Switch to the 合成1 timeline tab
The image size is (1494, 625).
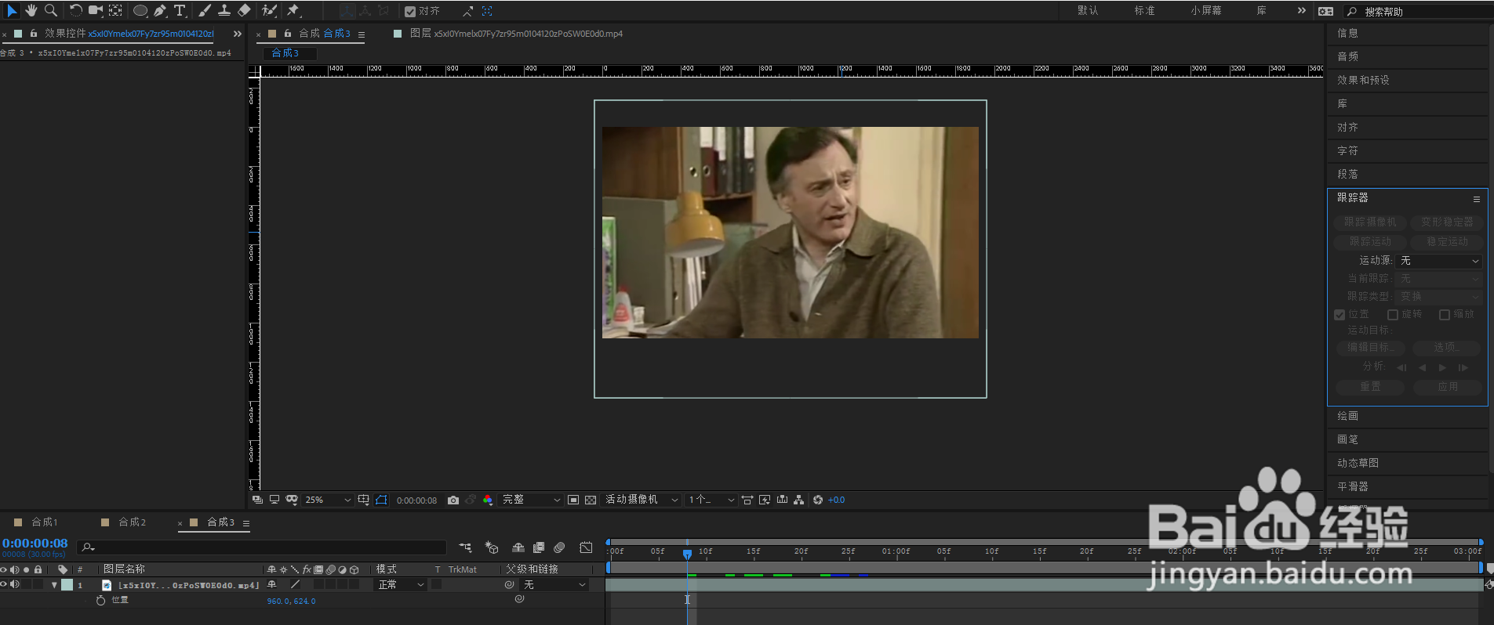pyautogui.click(x=45, y=522)
